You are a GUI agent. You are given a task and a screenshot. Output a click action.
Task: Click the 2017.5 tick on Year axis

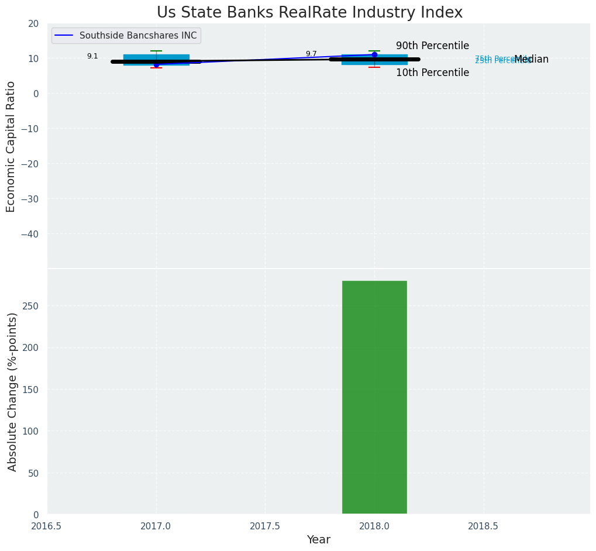[x=265, y=526]
